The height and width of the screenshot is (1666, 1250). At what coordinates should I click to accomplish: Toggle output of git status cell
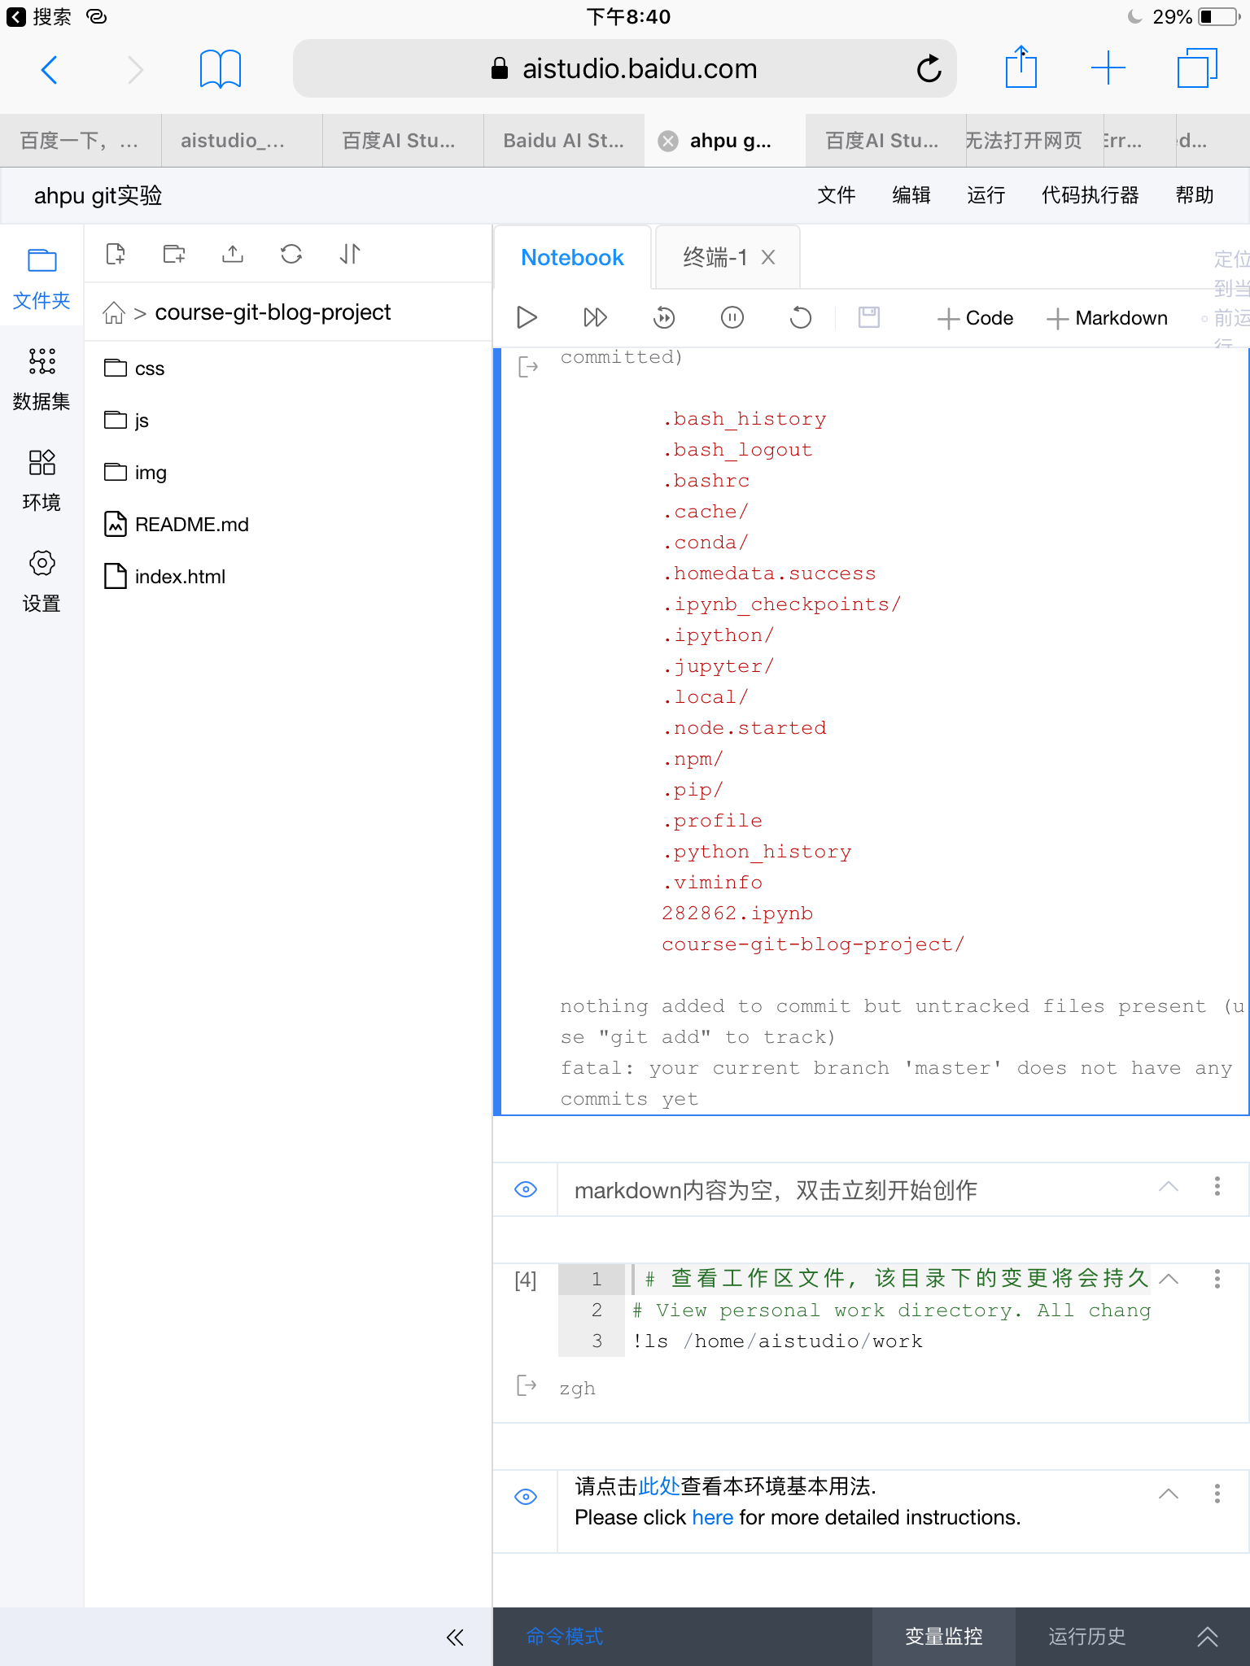tap(527, 367)
